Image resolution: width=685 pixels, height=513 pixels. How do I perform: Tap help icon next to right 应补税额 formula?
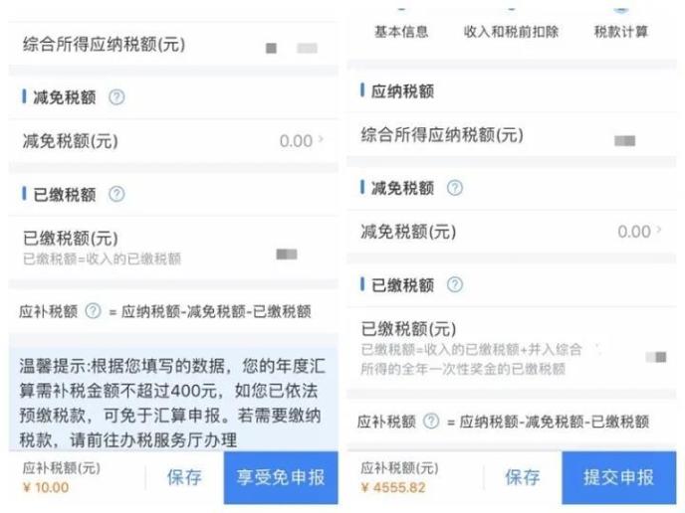pos(431,421)
